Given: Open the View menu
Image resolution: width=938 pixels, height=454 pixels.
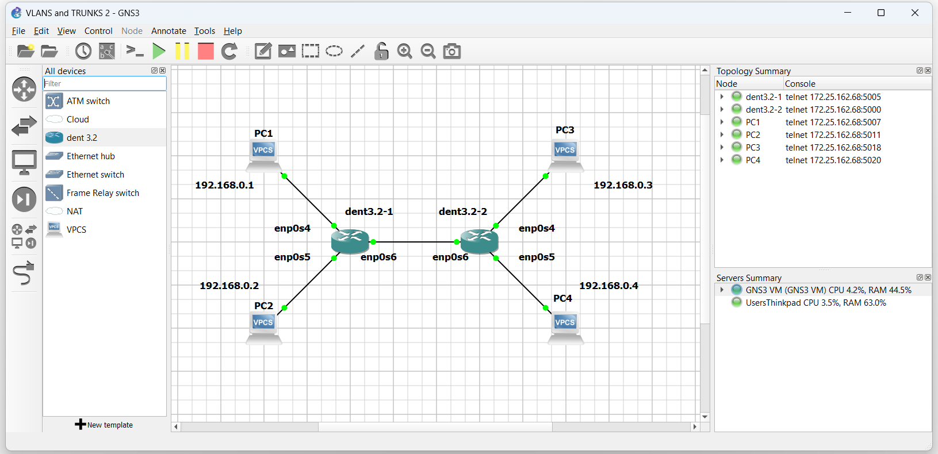Looking at the screenshot, I should [67, 31].
